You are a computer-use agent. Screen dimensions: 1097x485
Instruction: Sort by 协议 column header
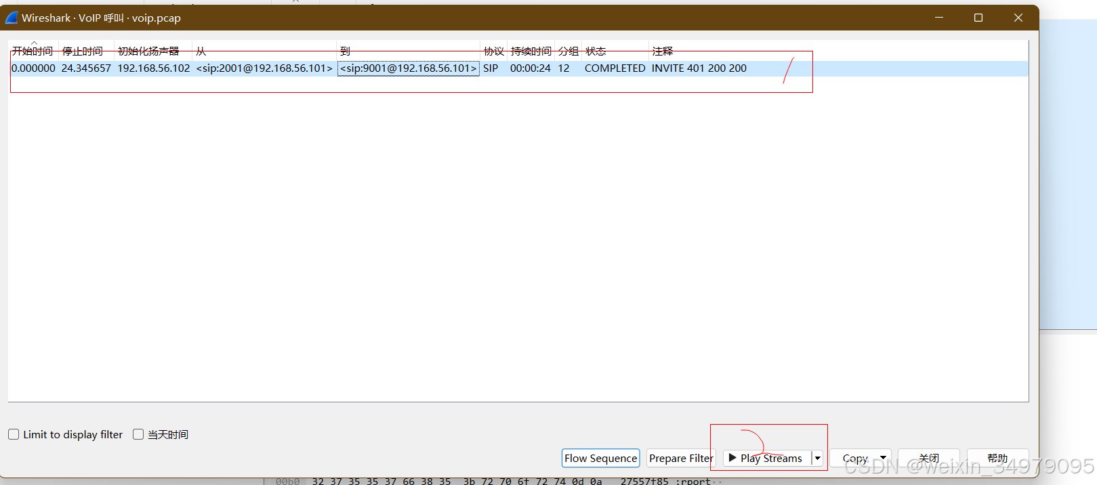coord(494,51)
